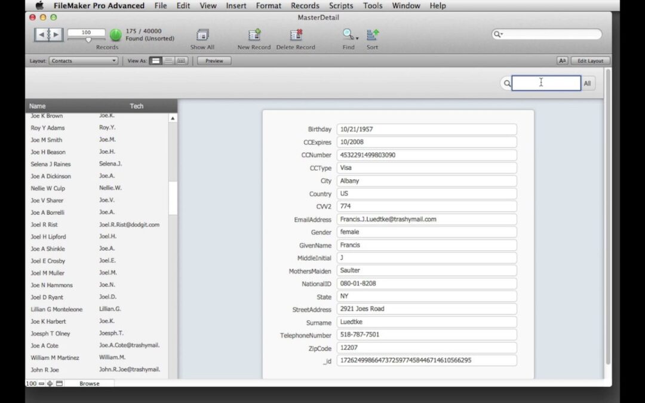Click the zoom in icon in status bar

pyautogui.click(x=50, y=384)
